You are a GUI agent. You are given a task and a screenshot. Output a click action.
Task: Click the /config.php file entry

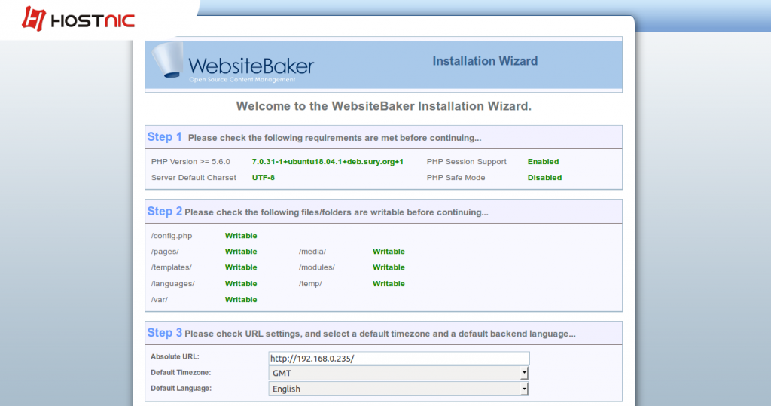coord(172,235)
